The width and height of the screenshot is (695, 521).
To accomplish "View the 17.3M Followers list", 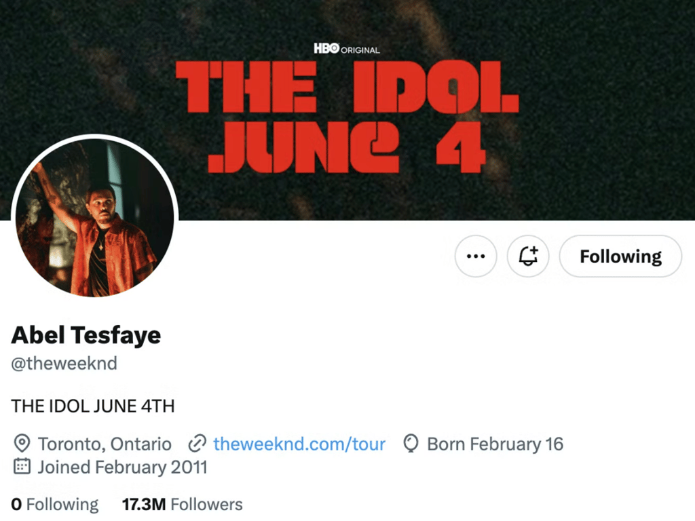I will (x=181, y=504).
